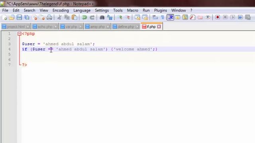255x143 pixels.
Task: Open the Run menu
Action: pos(146,10)
